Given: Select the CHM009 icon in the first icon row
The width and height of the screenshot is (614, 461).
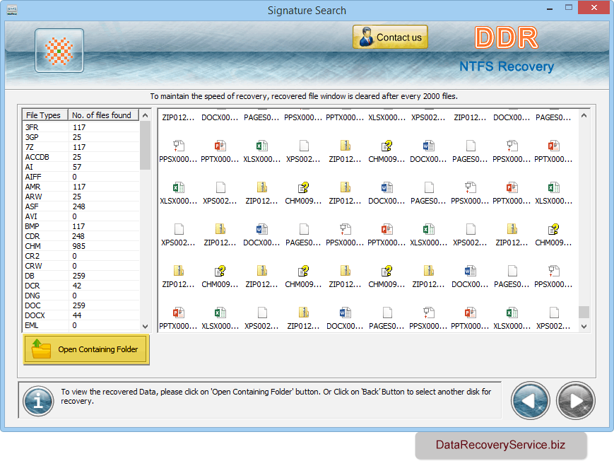Looking at the screenshot, I should tap(386, 146).
